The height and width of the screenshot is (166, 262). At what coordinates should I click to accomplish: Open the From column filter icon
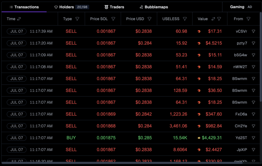click(x=248, y=19)
